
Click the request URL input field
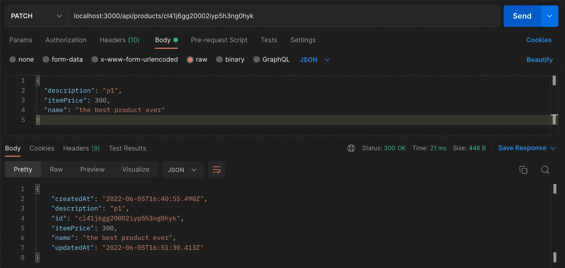pos(283,16)
